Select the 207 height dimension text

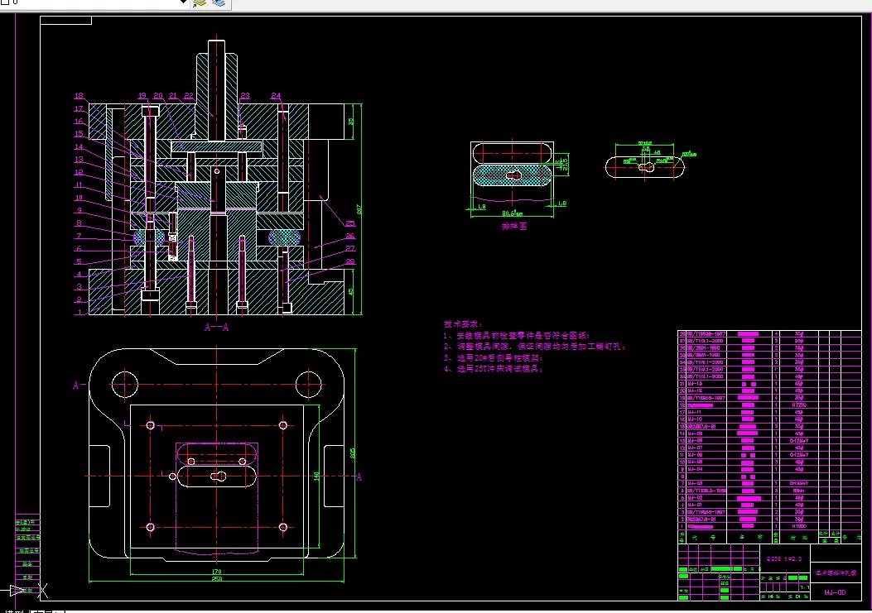tap(359, 209)
